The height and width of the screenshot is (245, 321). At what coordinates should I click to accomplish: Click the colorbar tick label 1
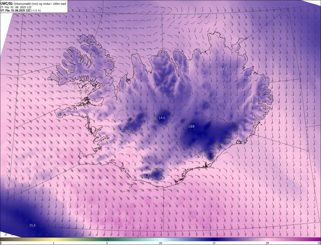[54, 243]
